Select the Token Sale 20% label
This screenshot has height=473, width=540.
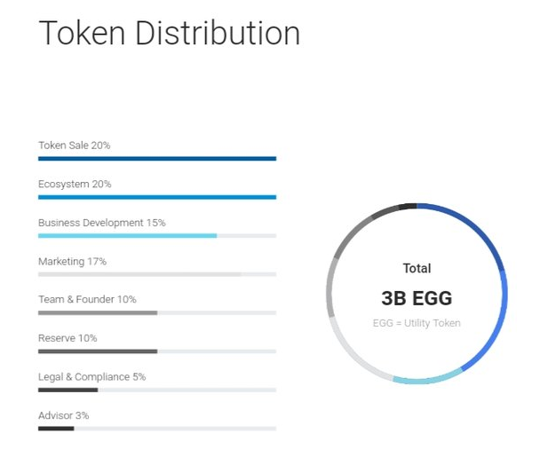coord(75,146)
